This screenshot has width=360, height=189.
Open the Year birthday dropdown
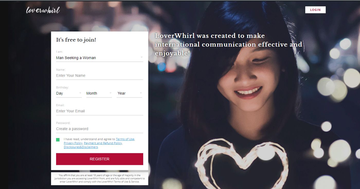pyautogui.click(x=130, y=93)
